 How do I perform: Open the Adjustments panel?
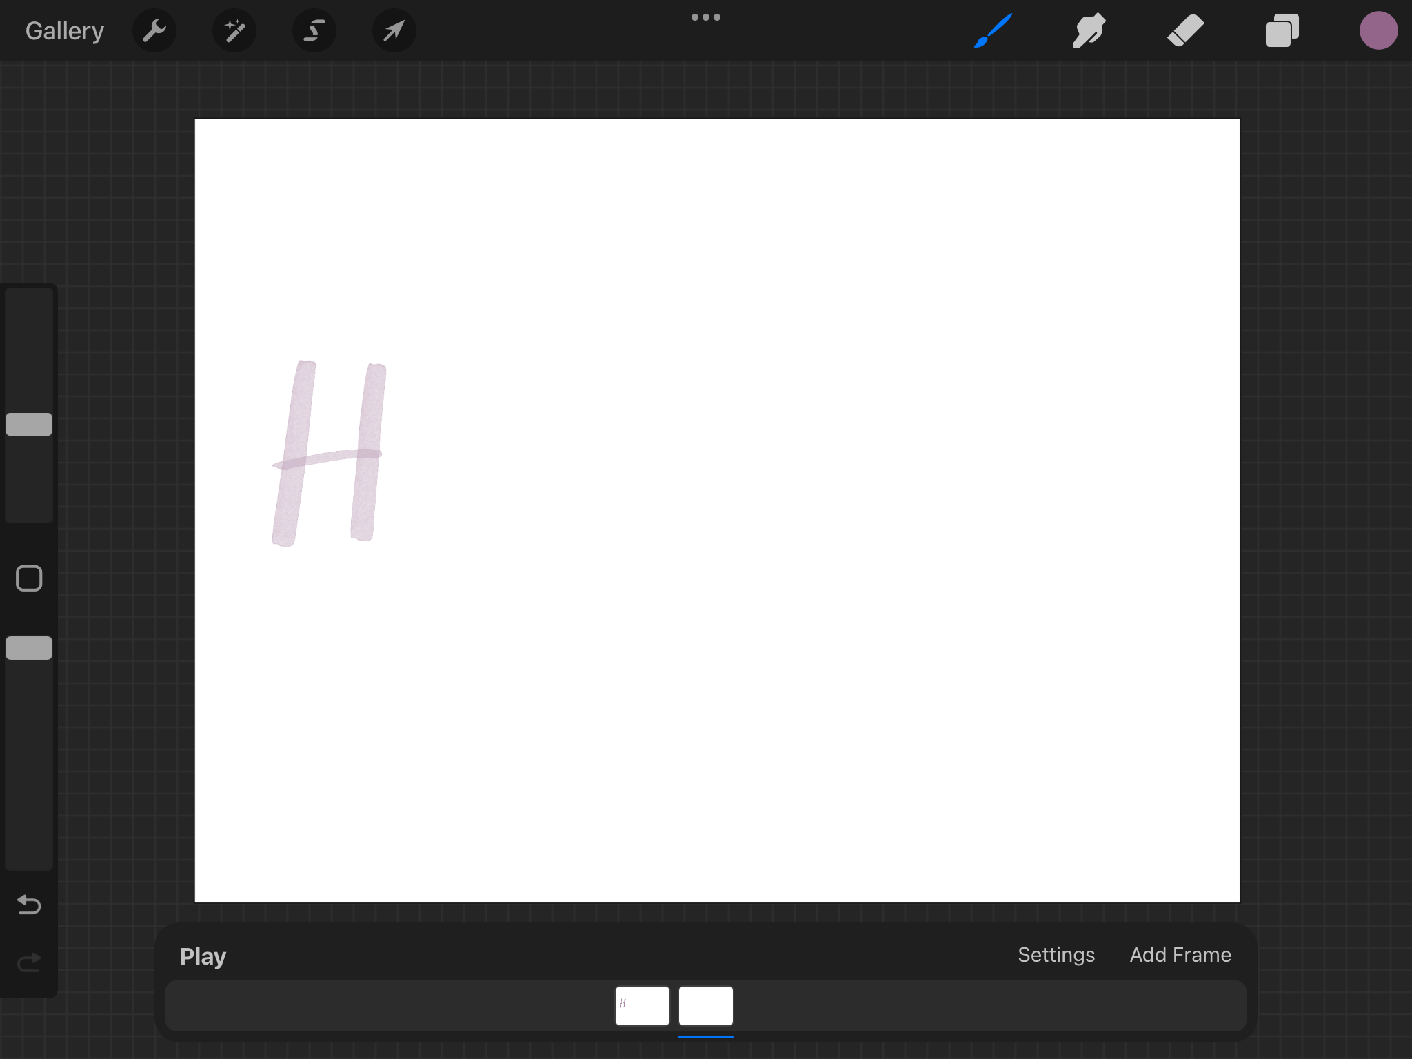234,30
